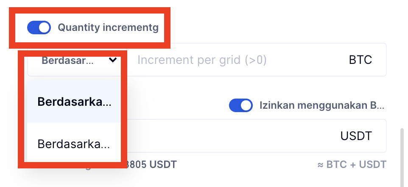Click the ≈ BTC + USDT estimate
408x187 pixels.
352,165
